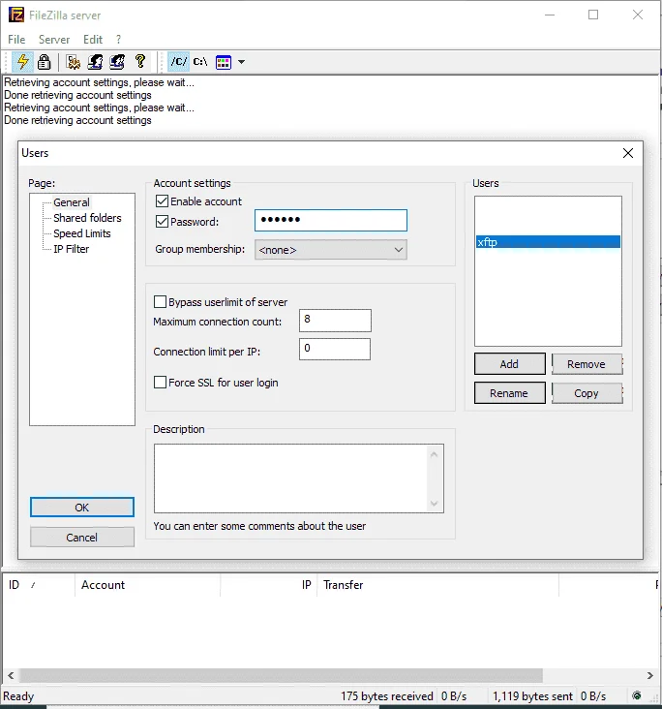Confirm with the OK button
Viewport: 662px width, 709px height.
point(82,507)
